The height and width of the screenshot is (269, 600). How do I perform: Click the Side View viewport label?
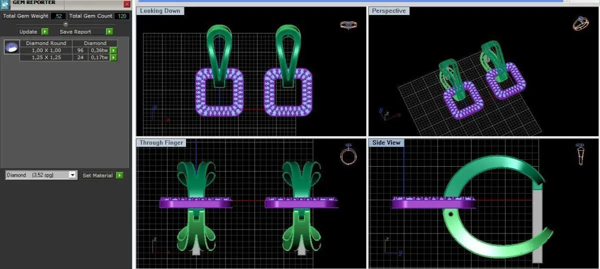[x=386, y=143]
